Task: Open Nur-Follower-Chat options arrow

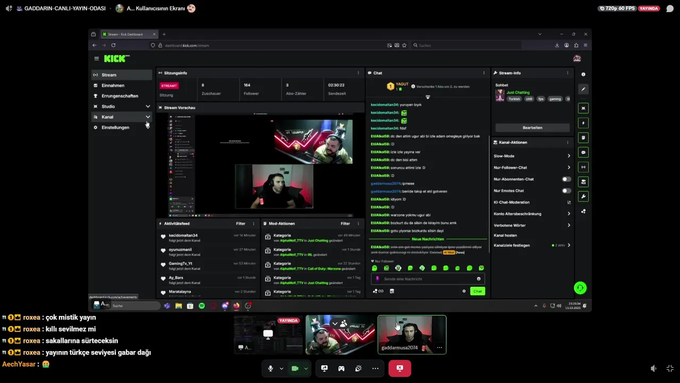Action: [568, 168]
